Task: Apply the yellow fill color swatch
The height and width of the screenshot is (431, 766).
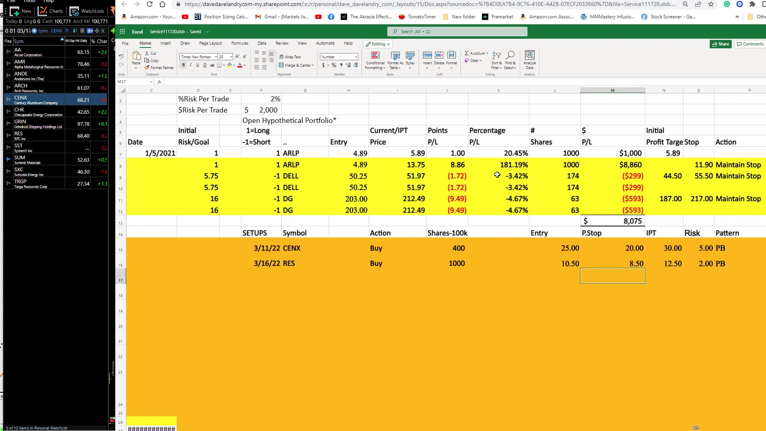Action: click(229, 65)
